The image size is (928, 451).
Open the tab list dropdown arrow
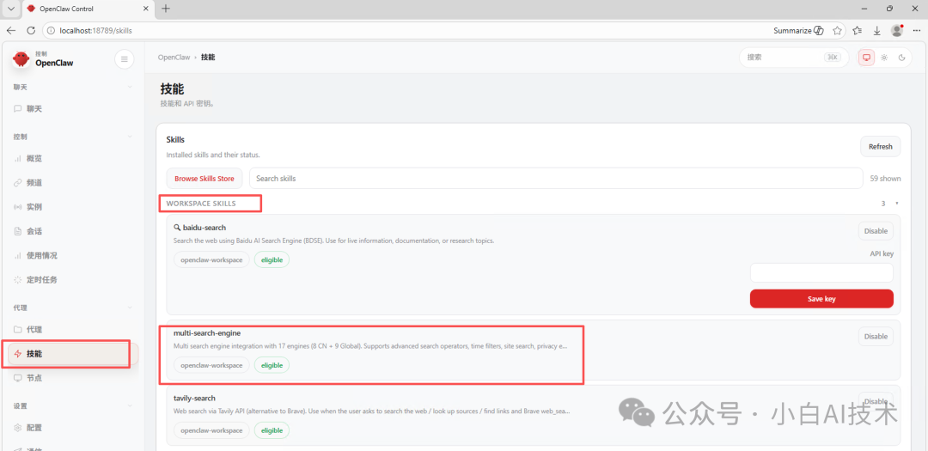click(x=10, y=9)
